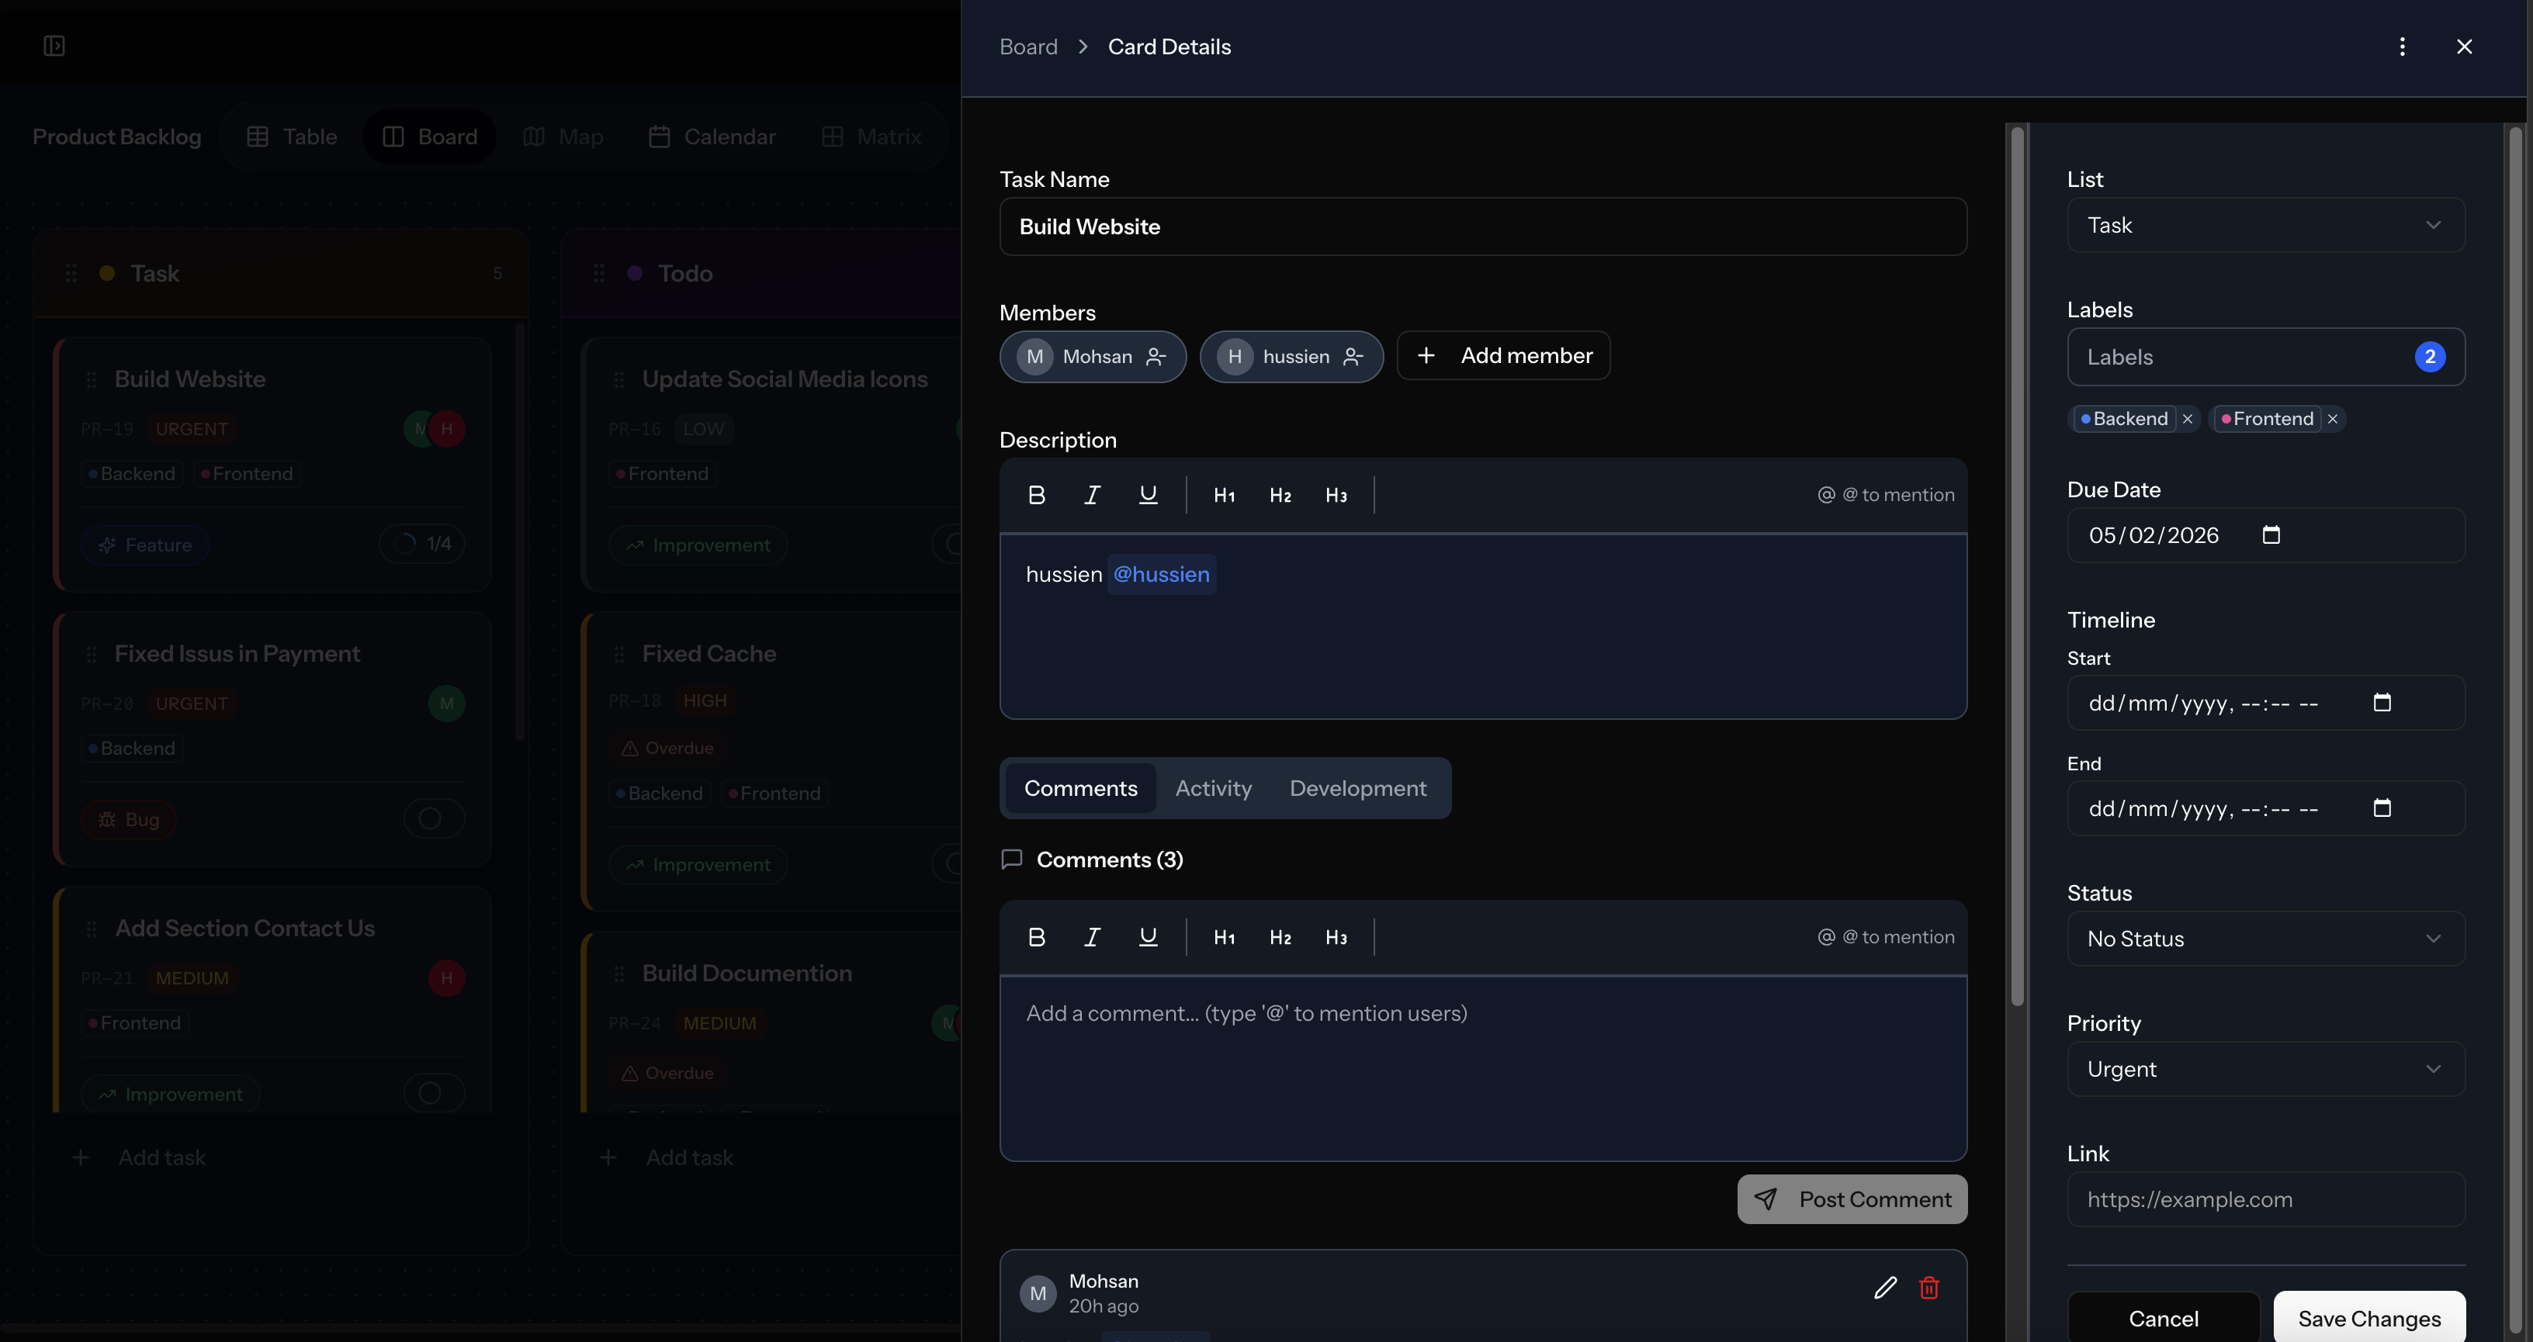The height and width of the screenshot is (1342, 2533).
Task: Switch to the Development tab
Action: click(1357, 788)
